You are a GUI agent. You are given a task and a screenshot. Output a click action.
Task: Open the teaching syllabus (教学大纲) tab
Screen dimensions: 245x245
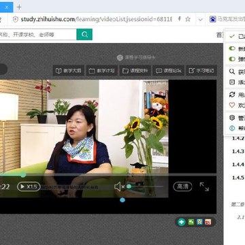(69, 71)
